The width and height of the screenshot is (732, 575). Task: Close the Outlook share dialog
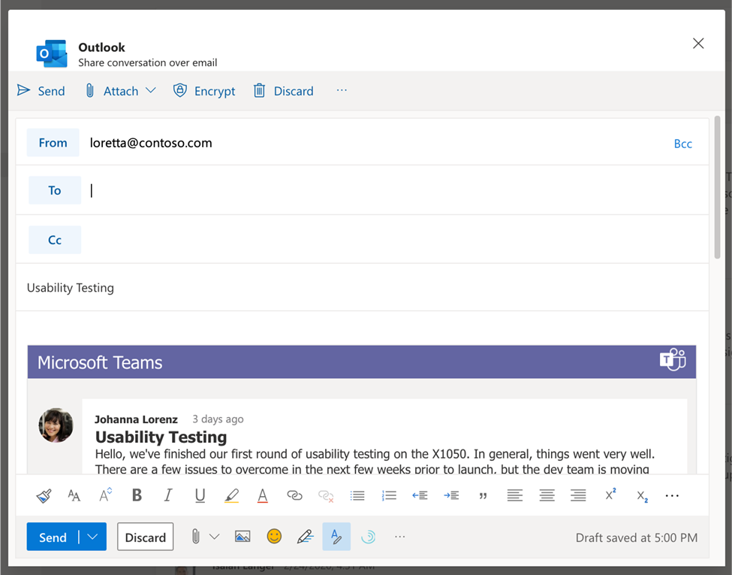click(x=698, y=44)
